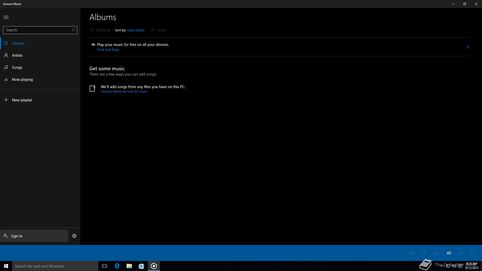Screen dimensions: 482x271
Task: Go to the Artists section
Action: (40, 55)
